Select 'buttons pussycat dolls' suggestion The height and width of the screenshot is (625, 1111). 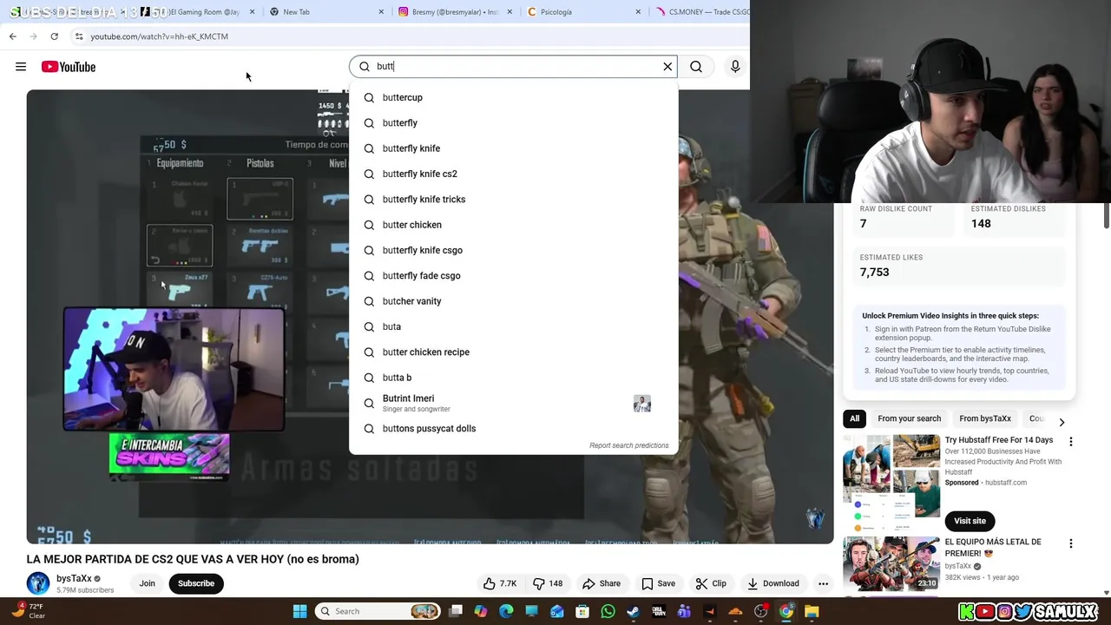513,429
